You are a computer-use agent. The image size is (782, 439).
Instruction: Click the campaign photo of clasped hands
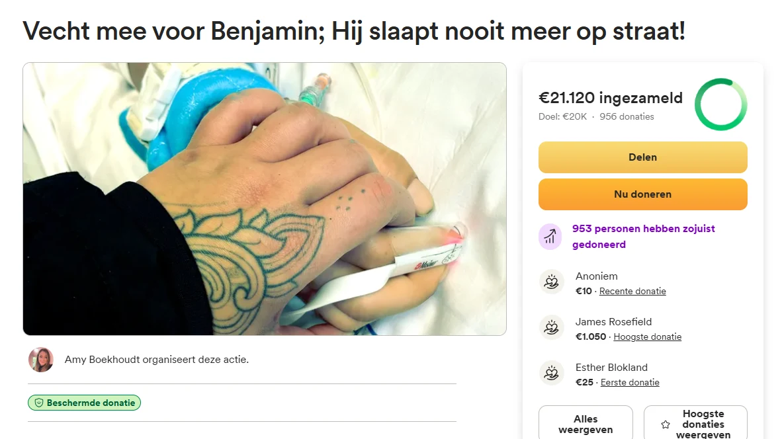click(x=264, y=198)
